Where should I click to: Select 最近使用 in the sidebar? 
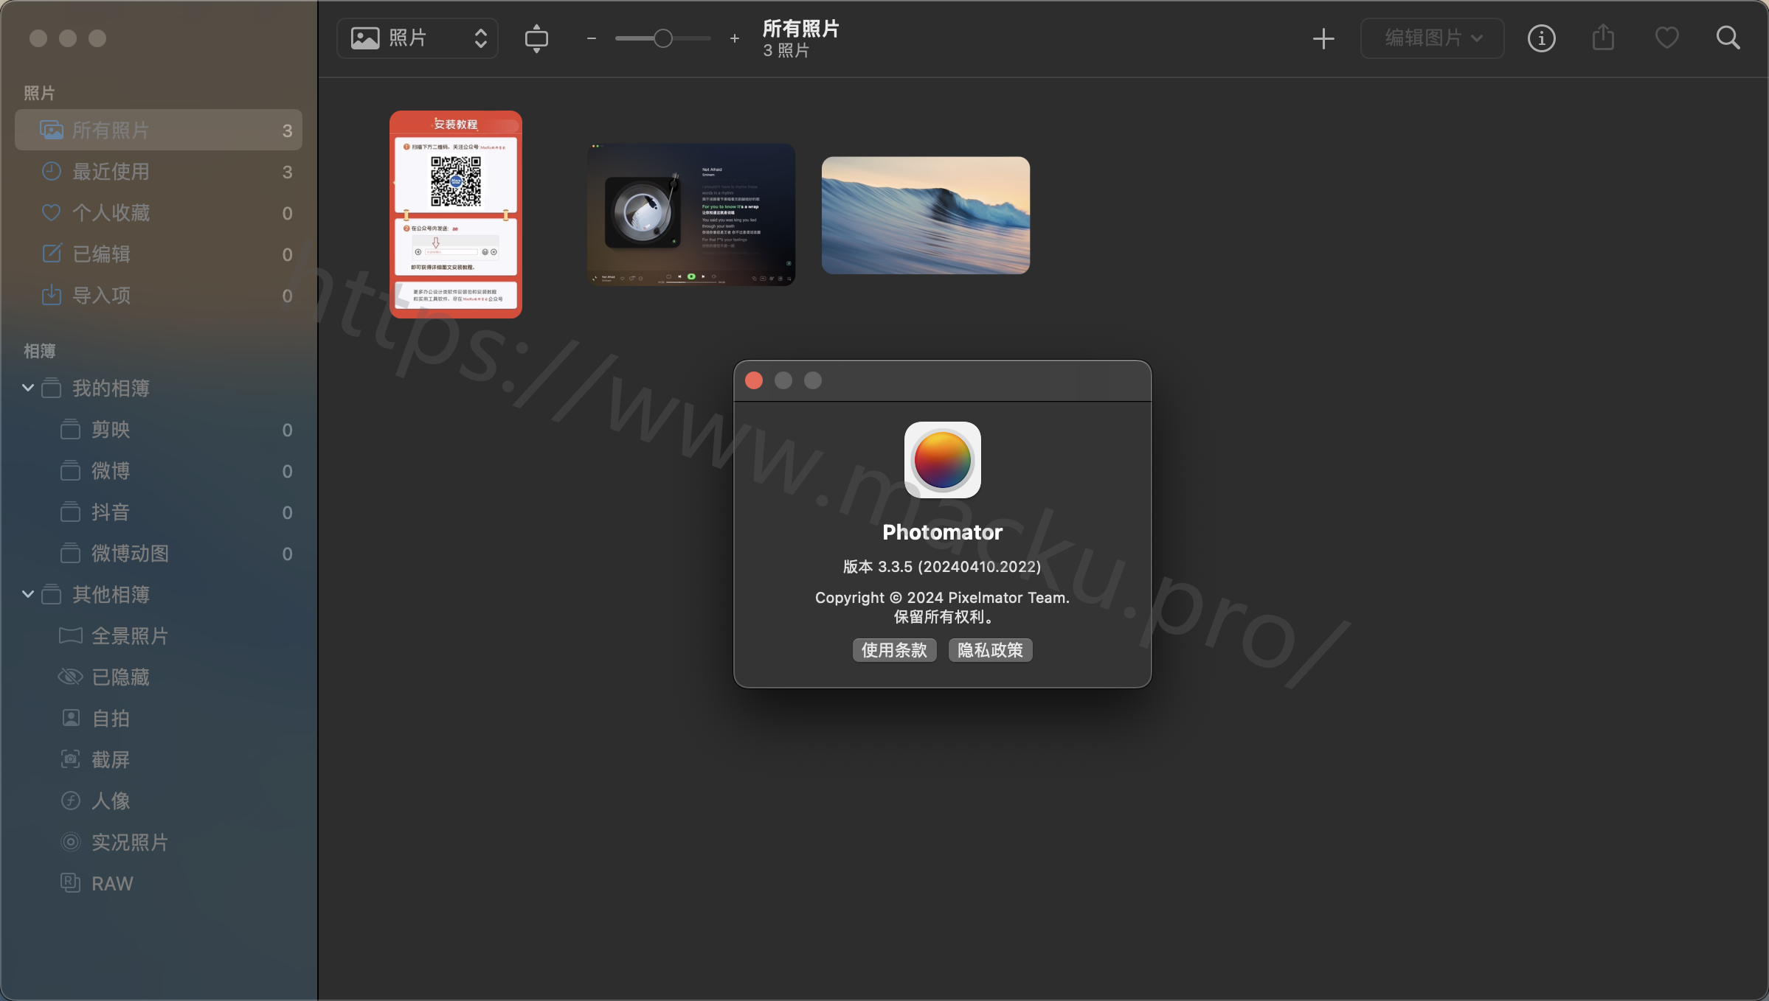[x=159, y=172]
